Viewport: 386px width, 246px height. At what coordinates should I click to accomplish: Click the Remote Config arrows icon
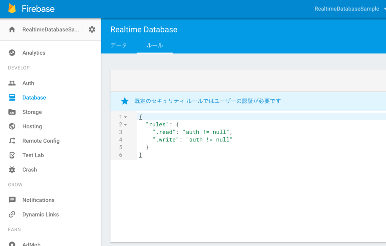[x=12, y=141]
